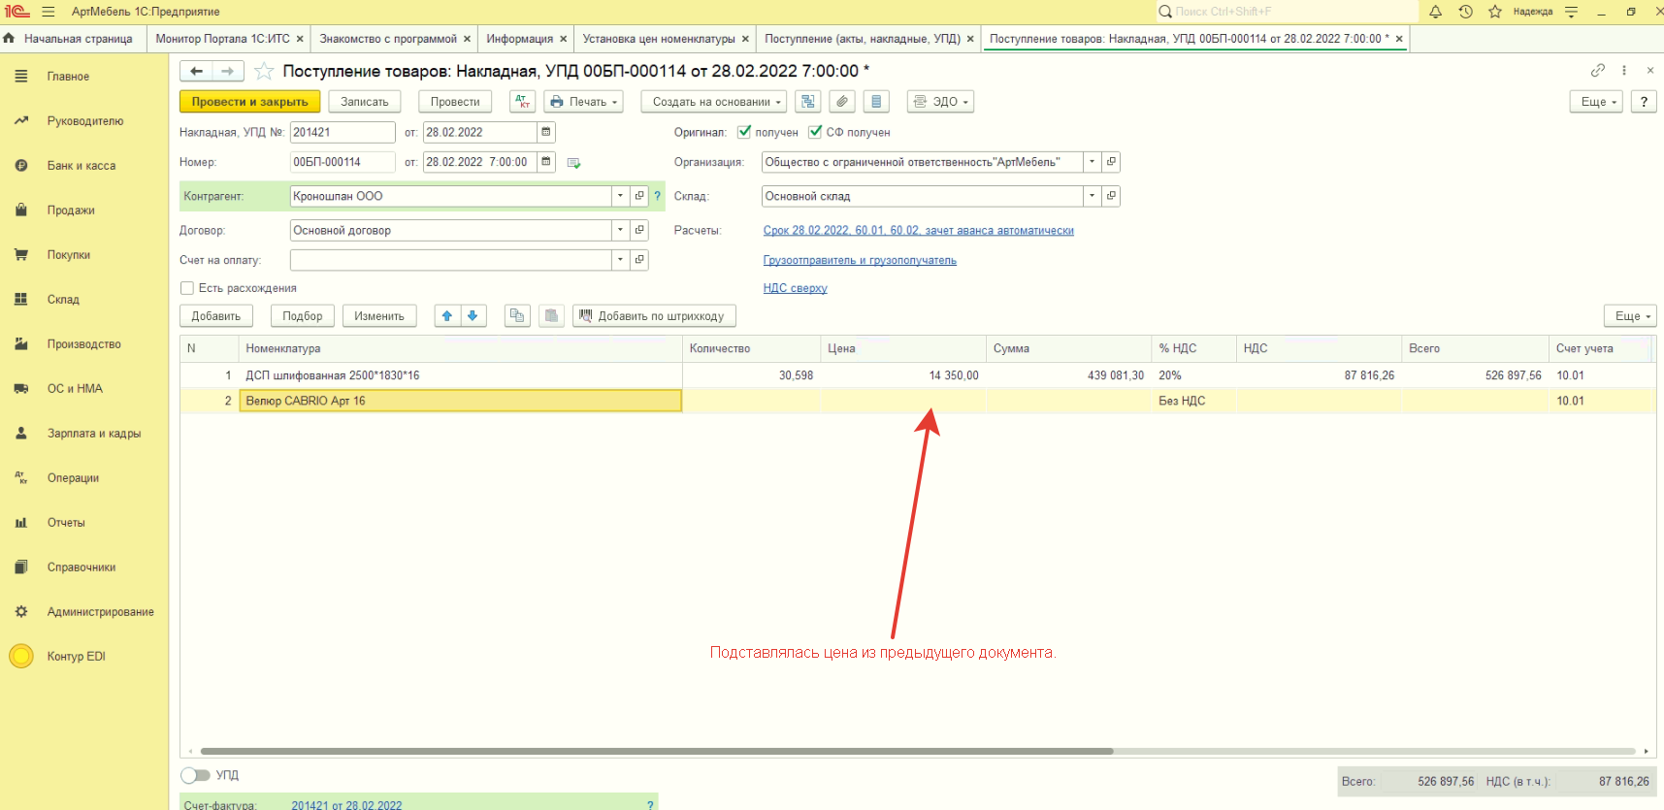The width and height of the screenshot is (1664, 810).
Task: Add the document to favorites with the star
Action: 263,71
